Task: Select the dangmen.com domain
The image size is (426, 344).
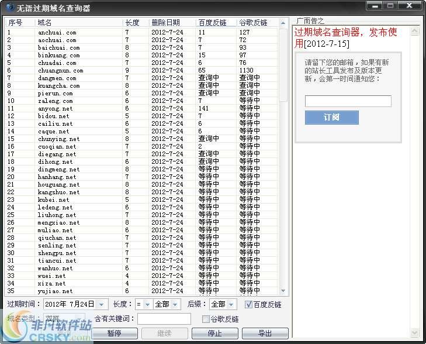Action: pos(57,78)
